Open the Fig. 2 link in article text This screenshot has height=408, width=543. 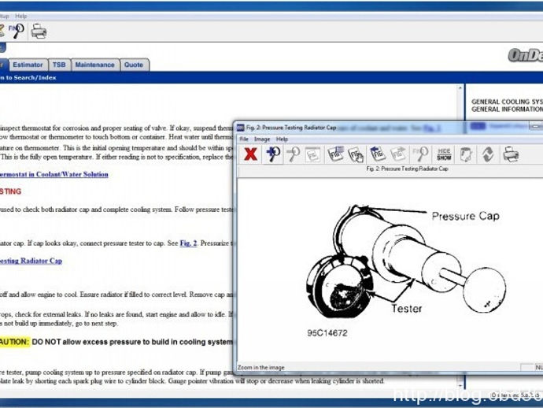click(x=188, y=243)
